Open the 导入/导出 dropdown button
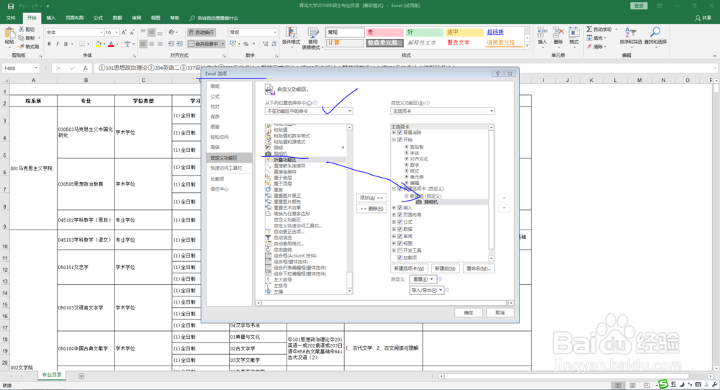Viewport: 720px width, 390px height. pos(426,290)
